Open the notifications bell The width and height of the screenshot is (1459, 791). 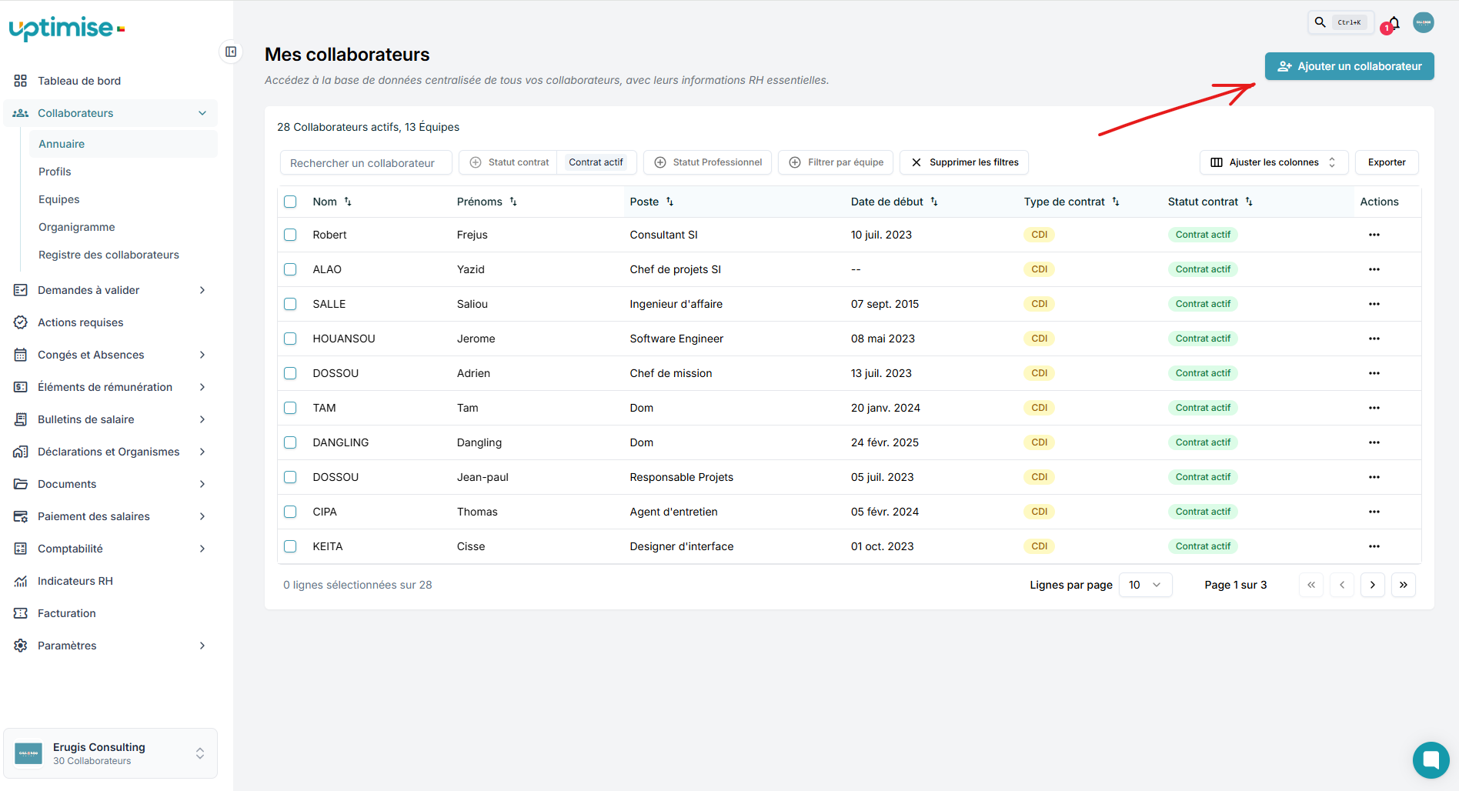click(x=1394, y=22)
